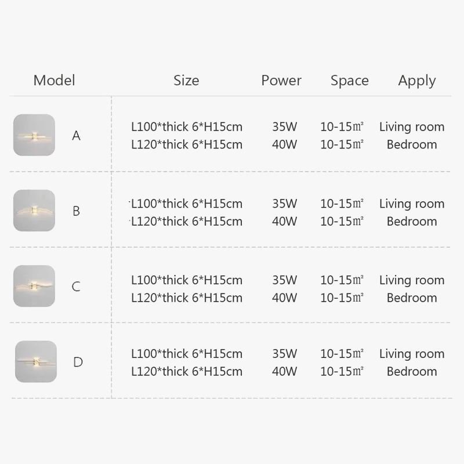Screen dimensions: 464x464
Task: Select the Size column header
Action: point(186,81)
